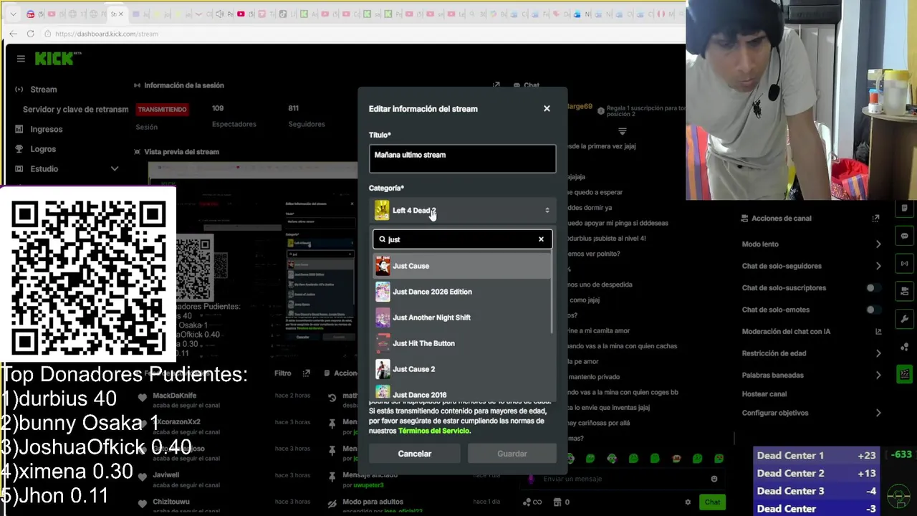Click the Guardar button

512,454
